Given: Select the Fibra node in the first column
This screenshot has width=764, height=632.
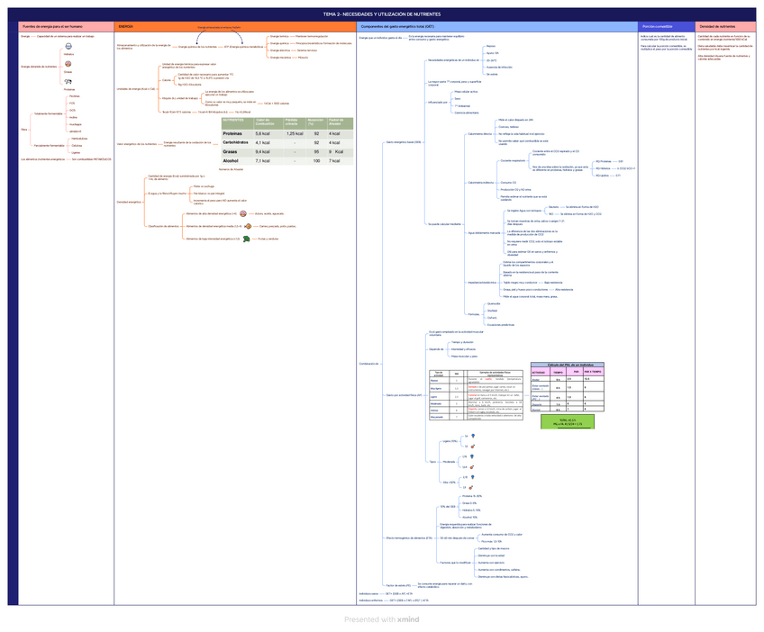Looking at the screenshot, I should coord(24,130).
